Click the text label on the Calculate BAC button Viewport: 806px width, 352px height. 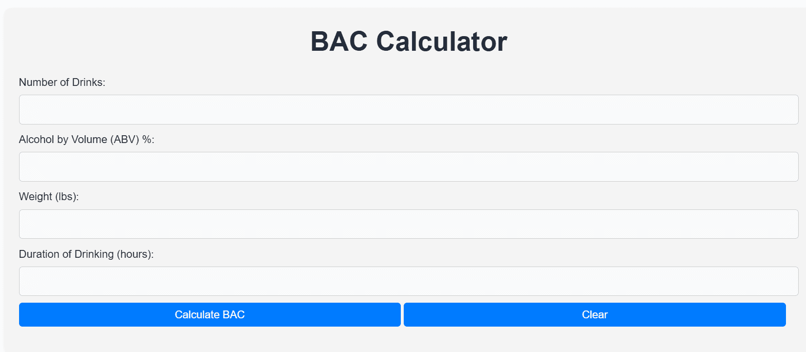point(210,314)
